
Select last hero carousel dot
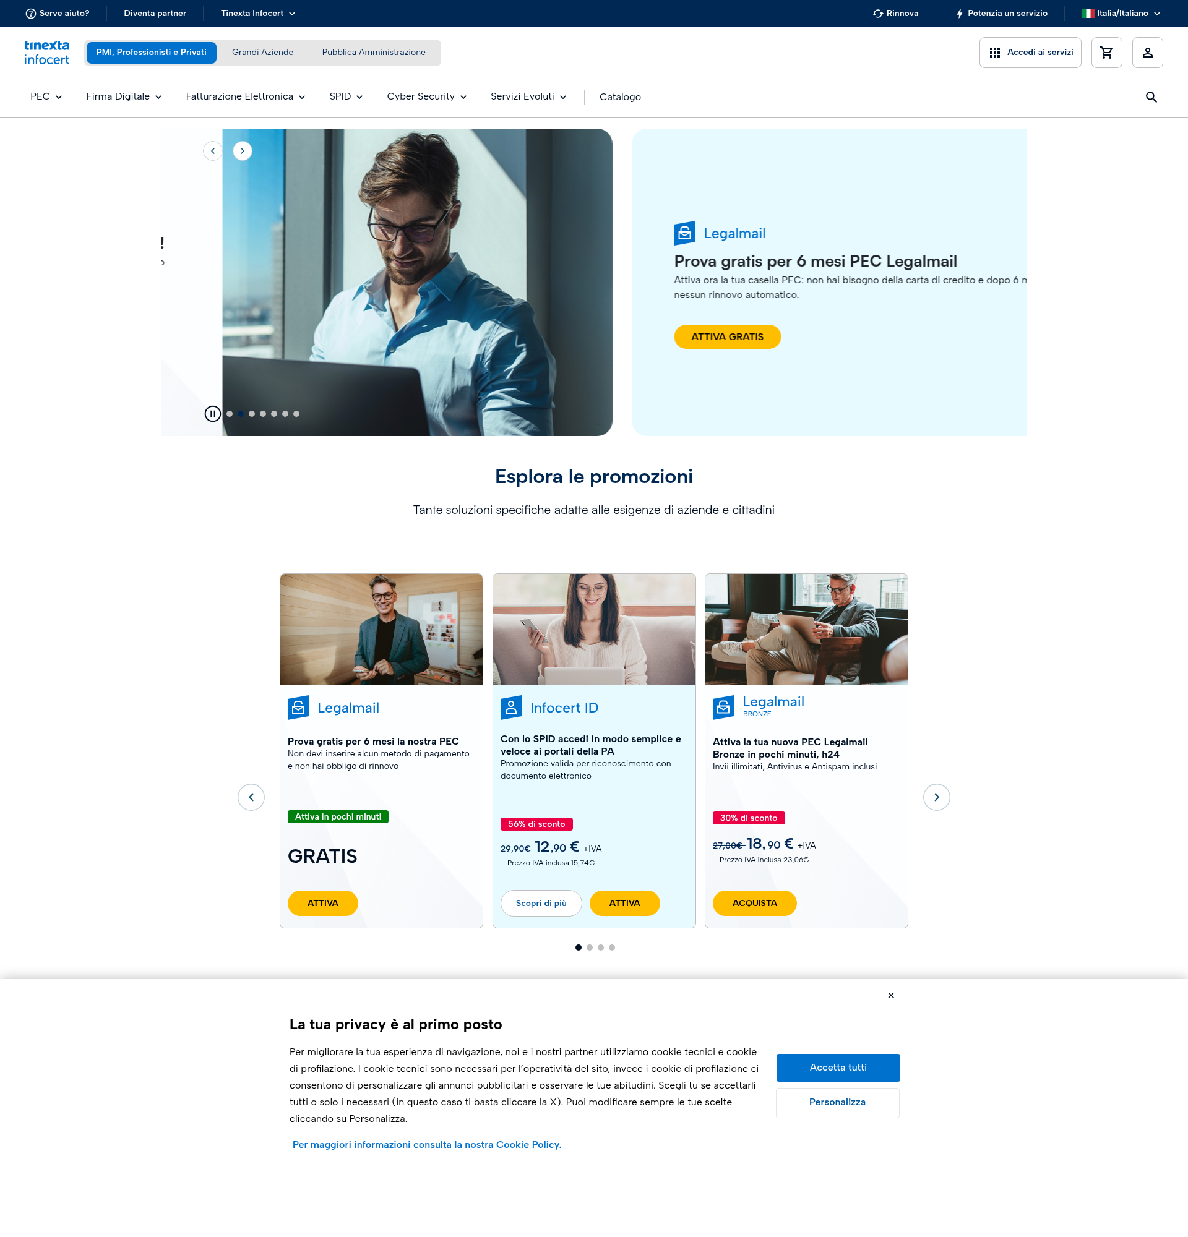coord(296,414)
